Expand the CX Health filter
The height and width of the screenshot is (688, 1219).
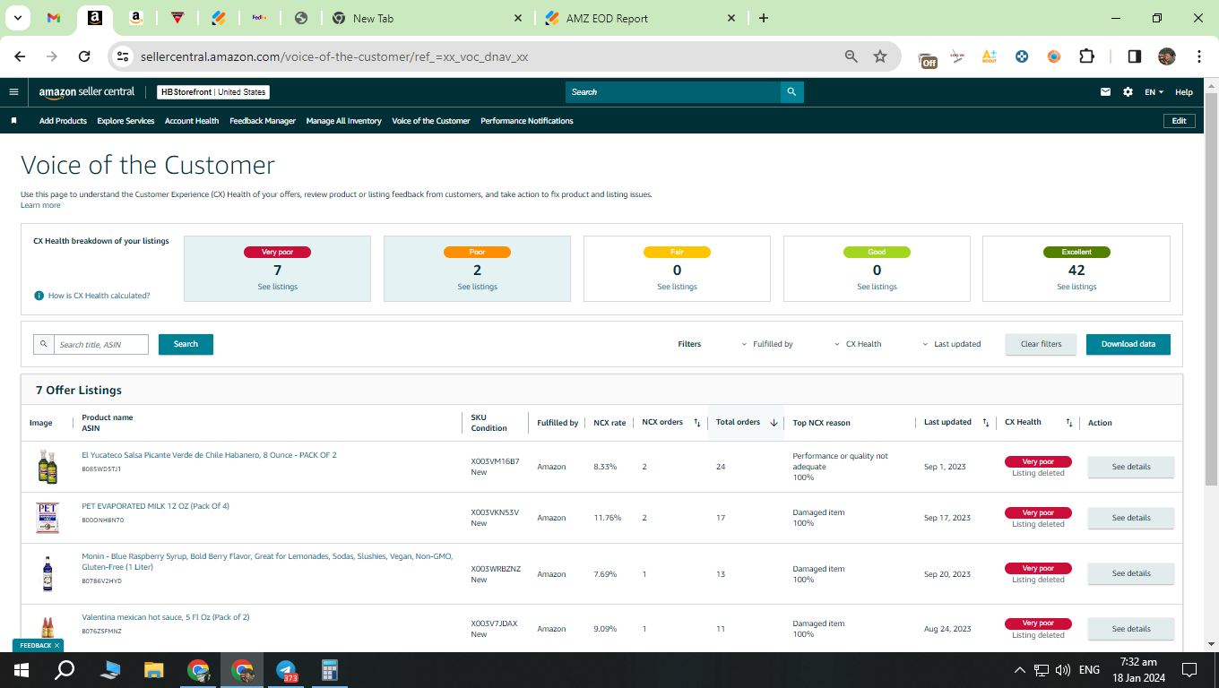click(x=858, y=344)
